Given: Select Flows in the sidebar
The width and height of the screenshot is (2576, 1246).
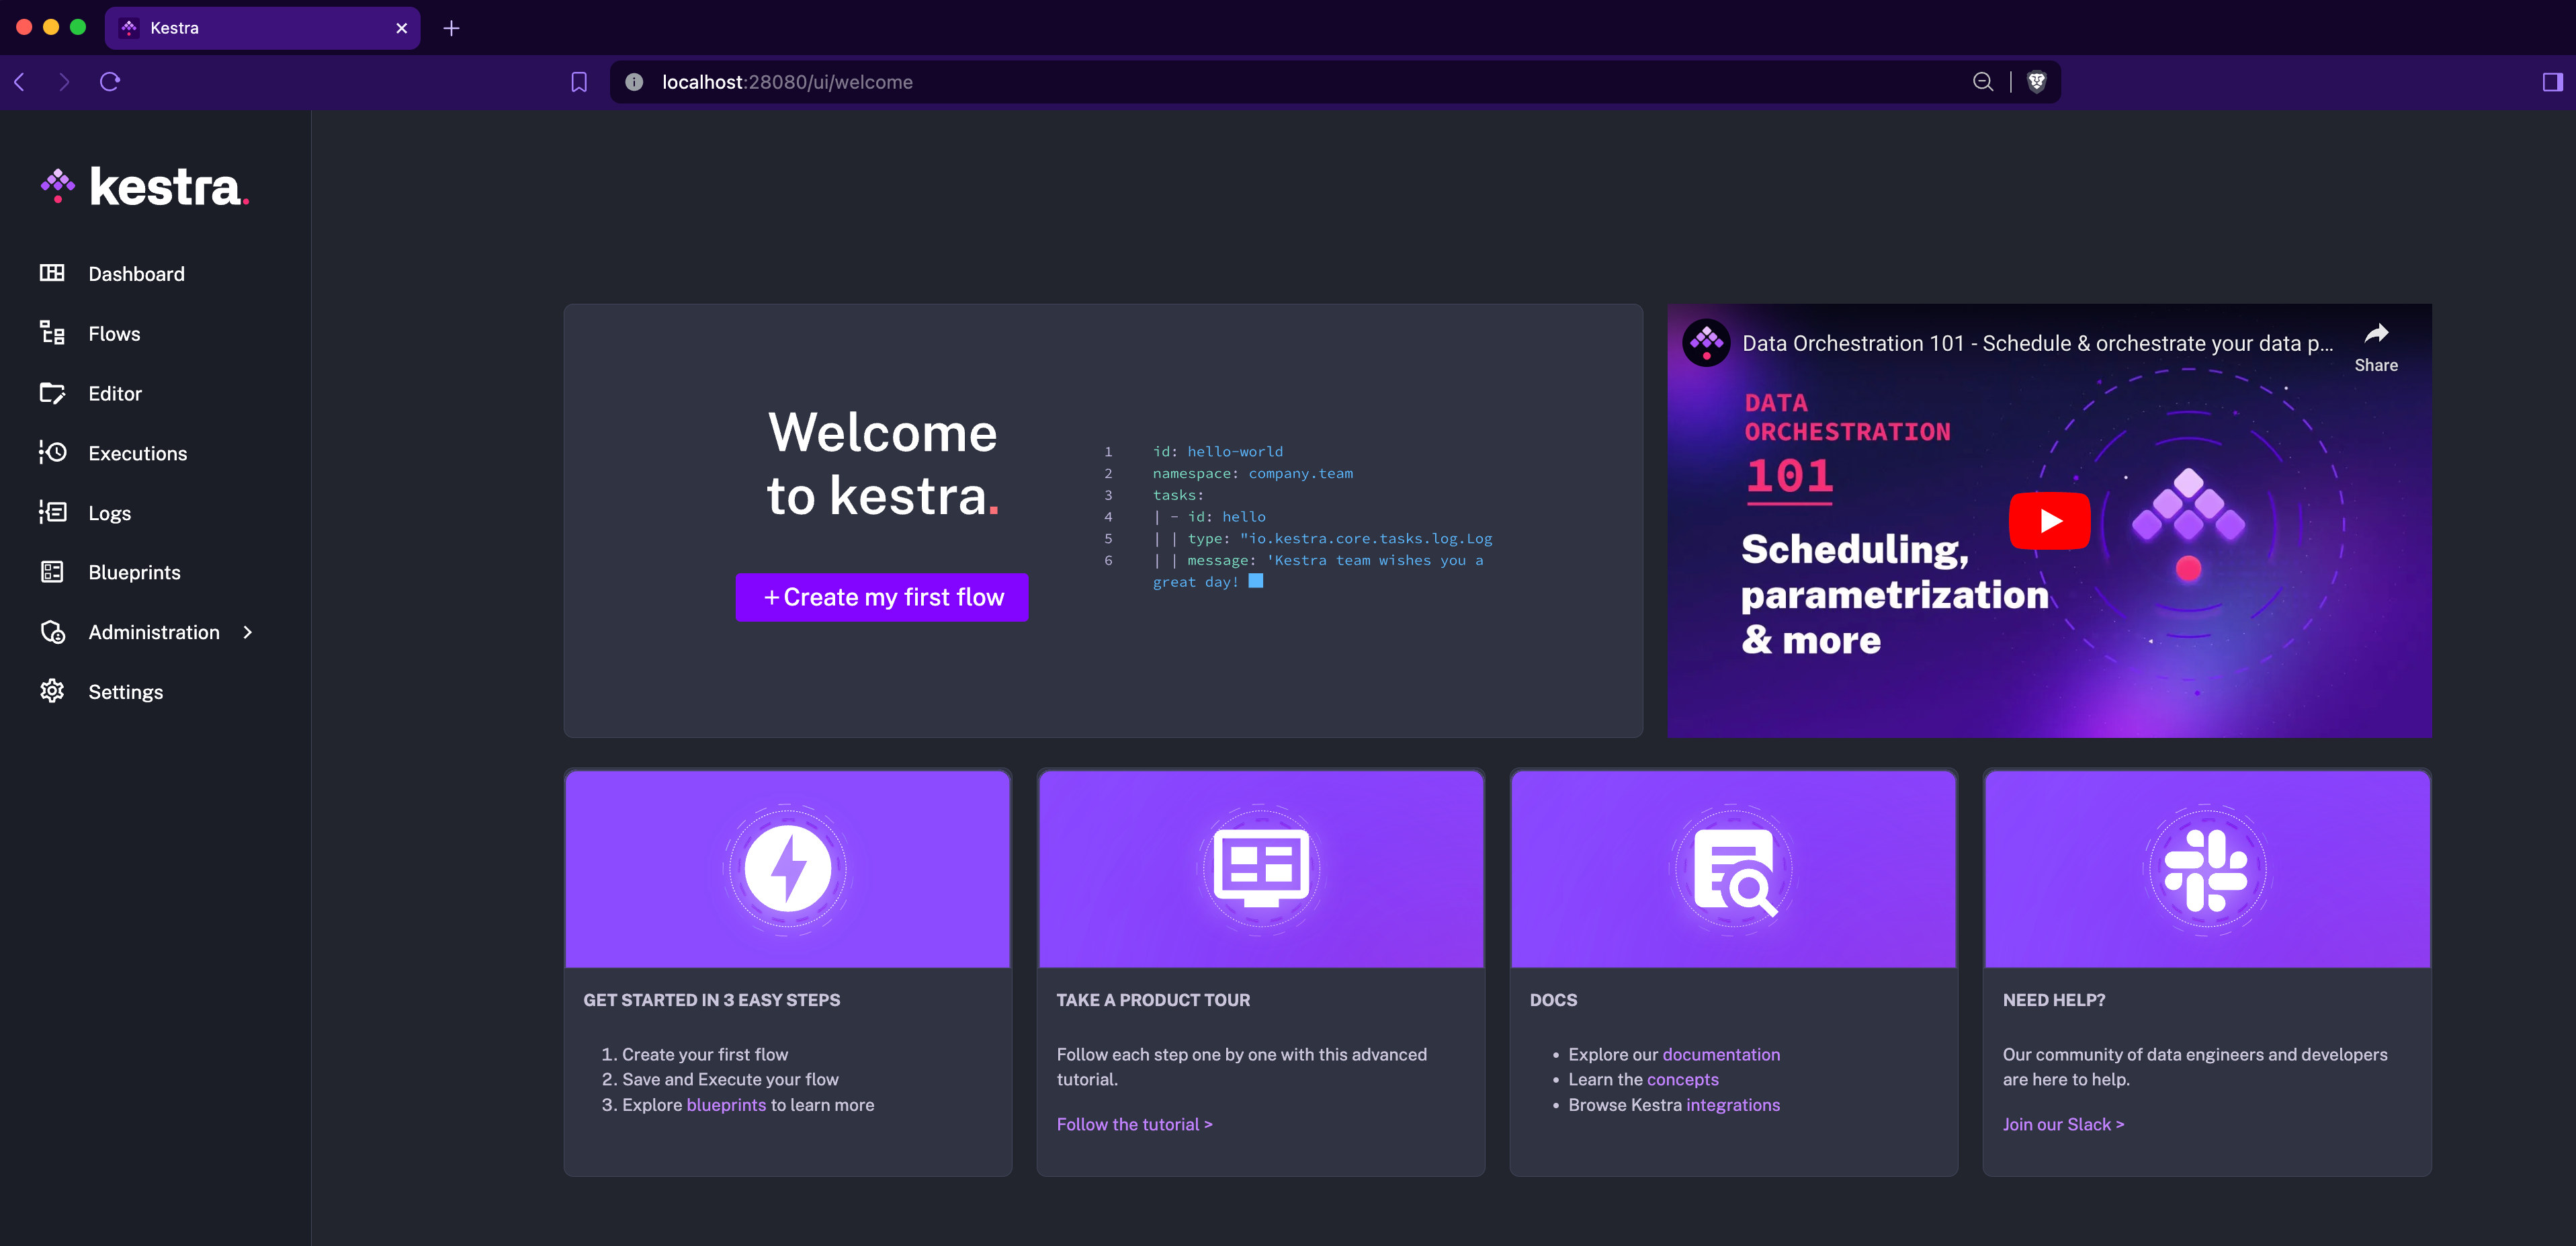Looking at the screenshot, I should [x=113, y=334].
